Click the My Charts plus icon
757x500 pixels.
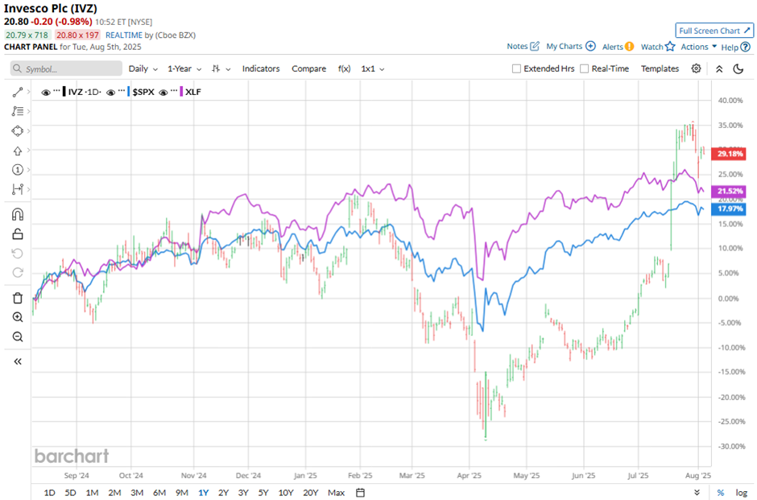tap(590, 47)
